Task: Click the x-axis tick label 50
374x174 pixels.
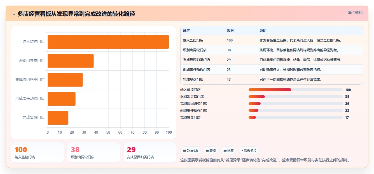Action: point(108,132)
